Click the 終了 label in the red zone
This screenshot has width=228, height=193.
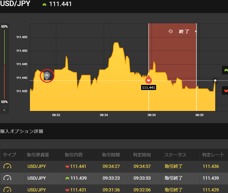point(184,31)
